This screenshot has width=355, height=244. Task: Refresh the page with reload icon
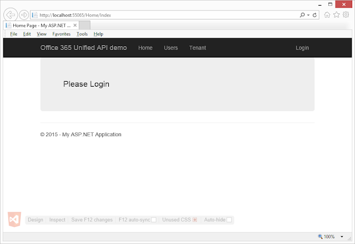[x=315, y=15]
